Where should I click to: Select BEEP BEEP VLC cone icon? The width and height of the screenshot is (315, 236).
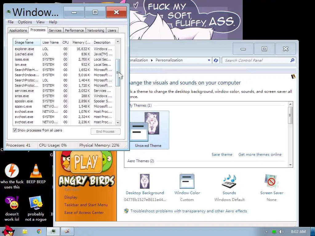36,174
